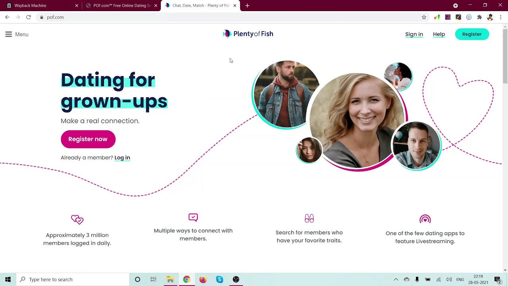This screenshot has height=286, width=508.
Task: Select the Chat, Date, Match tab
Action: tap(200, 6)
